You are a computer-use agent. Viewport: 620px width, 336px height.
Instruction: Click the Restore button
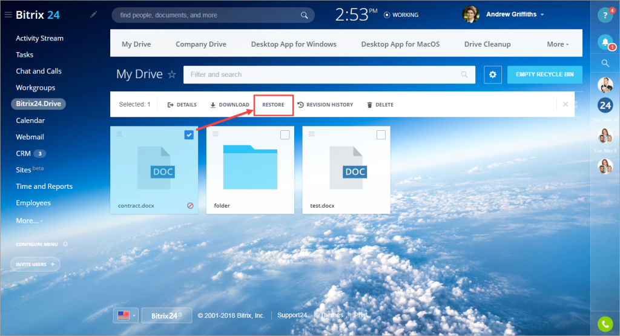click(273, 105)
